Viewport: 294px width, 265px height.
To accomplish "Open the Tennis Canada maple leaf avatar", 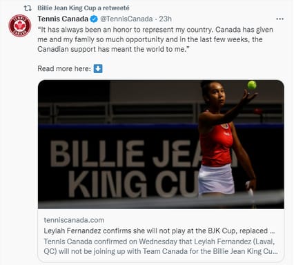I will click(20, 26).
